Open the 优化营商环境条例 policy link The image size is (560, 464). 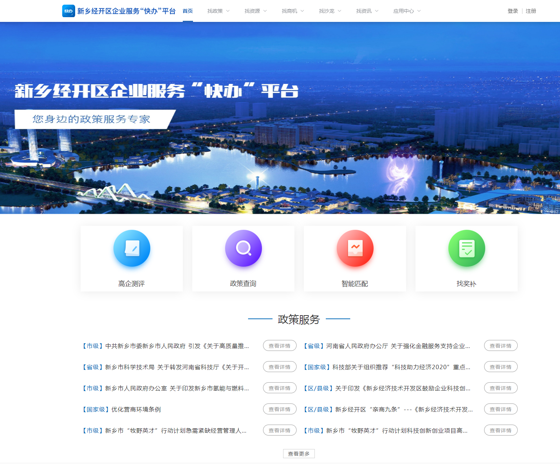[x=136, y=409]
